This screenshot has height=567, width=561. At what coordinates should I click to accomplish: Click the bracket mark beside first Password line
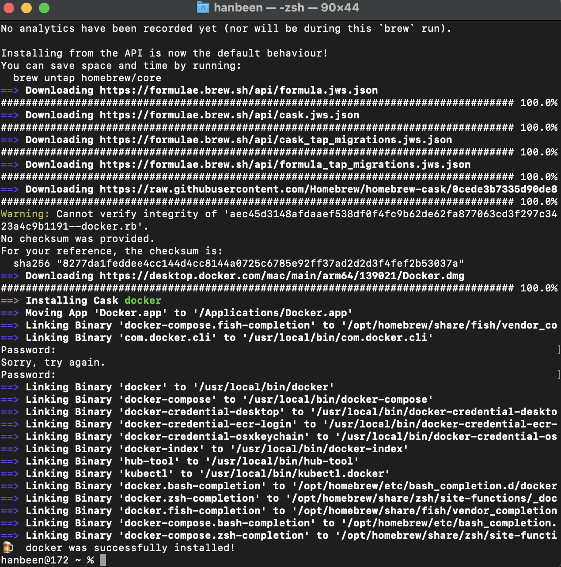pyautogui.click(x=559, y=350)
